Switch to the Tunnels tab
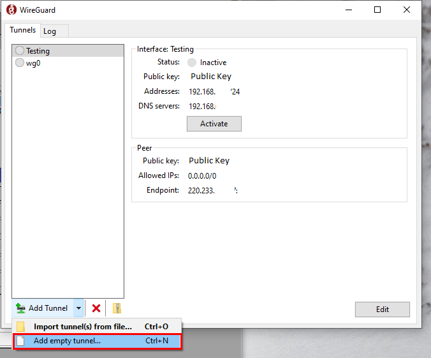The width and height of the screenshot is (431, 358). pos(22,30)
